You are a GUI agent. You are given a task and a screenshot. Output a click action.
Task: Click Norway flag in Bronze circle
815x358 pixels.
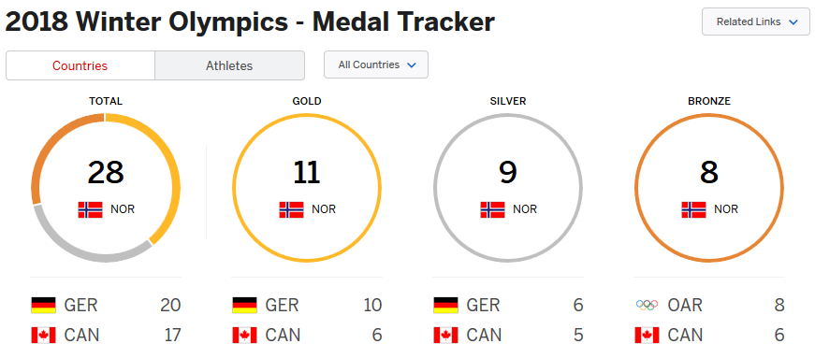coord(694,209)
